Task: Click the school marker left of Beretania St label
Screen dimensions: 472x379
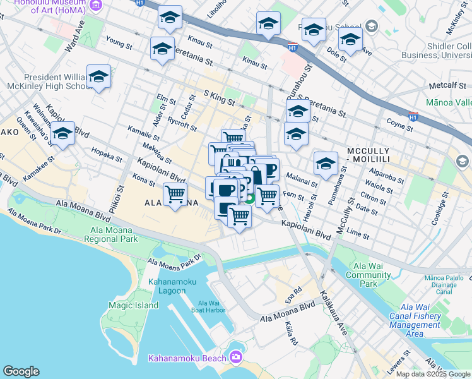Action: pos(162,50)
